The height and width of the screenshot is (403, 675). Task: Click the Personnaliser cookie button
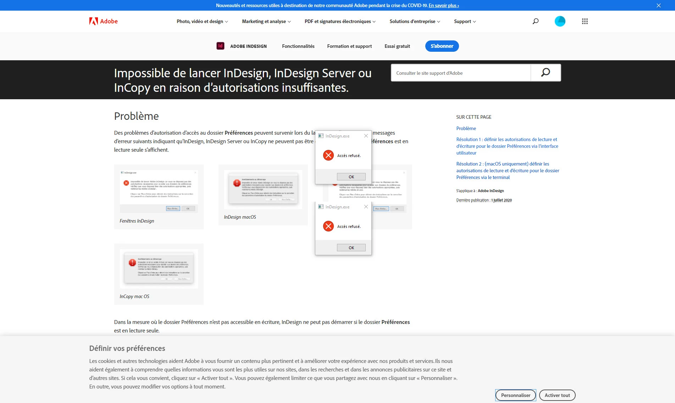[516, 395]
